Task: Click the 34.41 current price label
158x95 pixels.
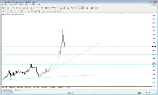Action: [x=154, y=46]
